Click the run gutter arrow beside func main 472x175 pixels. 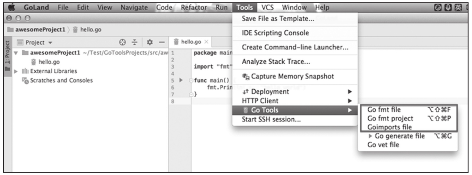(181, 80)
